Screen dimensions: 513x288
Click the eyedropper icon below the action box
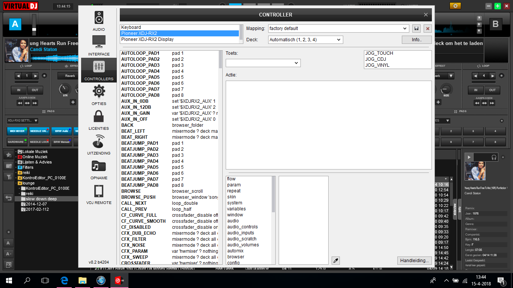336,261
